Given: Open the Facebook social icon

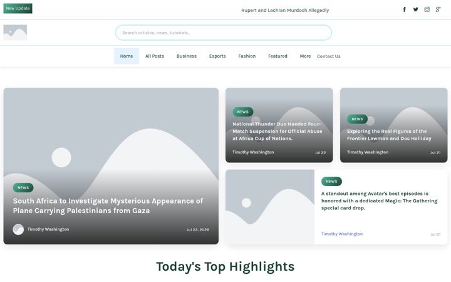Looking at the screenshot, I should click(404, 9).
